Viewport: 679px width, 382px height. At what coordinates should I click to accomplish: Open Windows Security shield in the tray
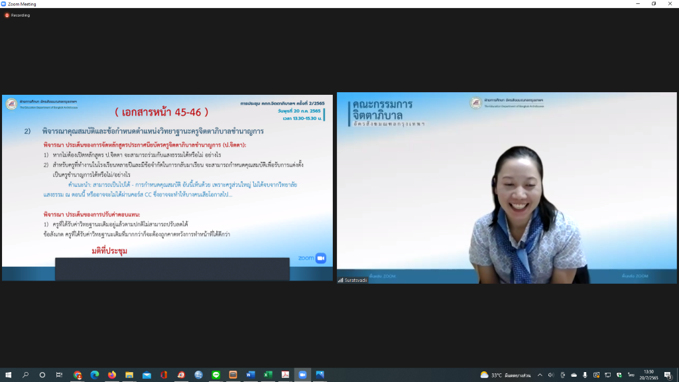(x=619, y=375)
